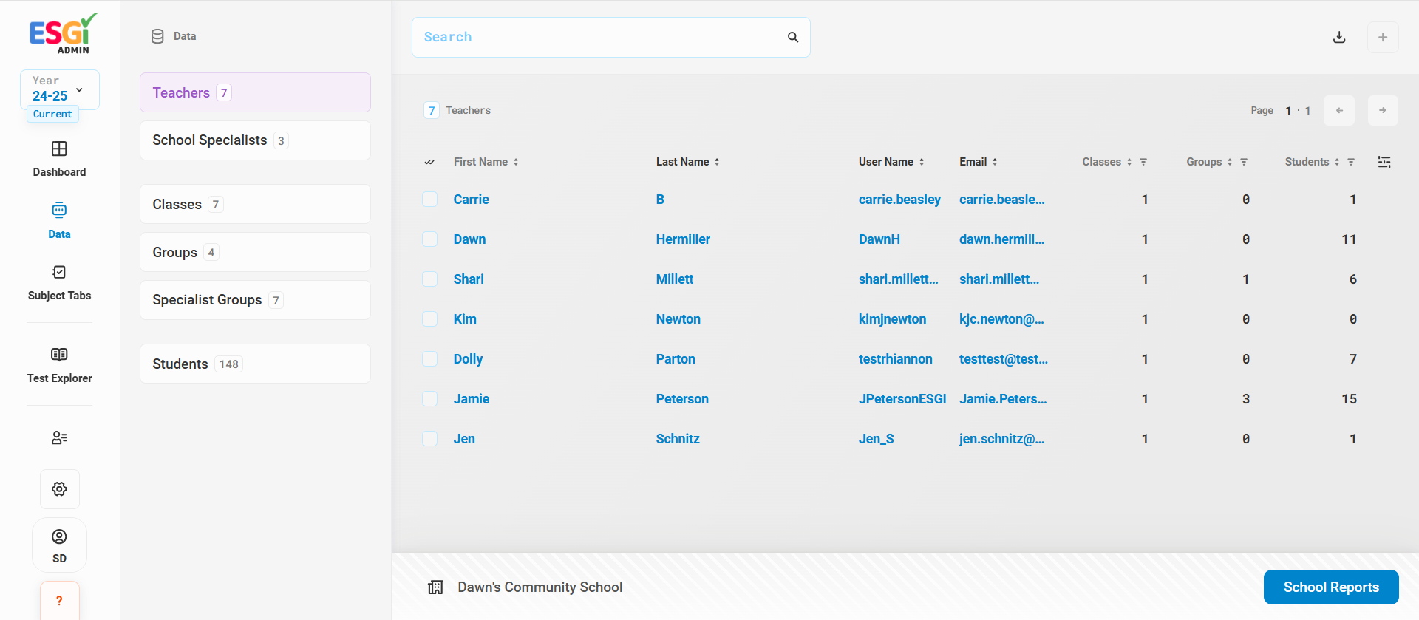Screen dimensions: 1419x620
Task: Sort by First Name column
Action: 486,162
